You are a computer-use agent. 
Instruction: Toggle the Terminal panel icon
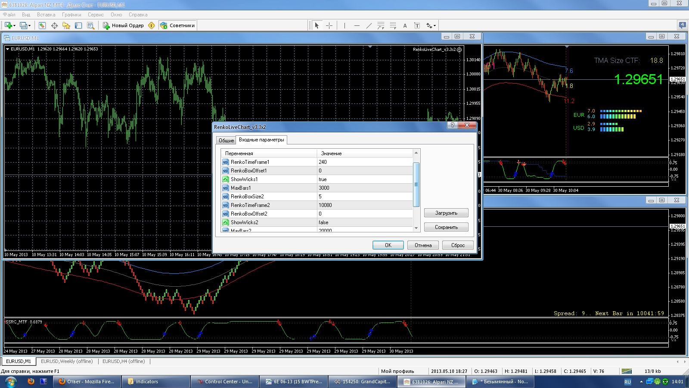[x=78, y=25]
